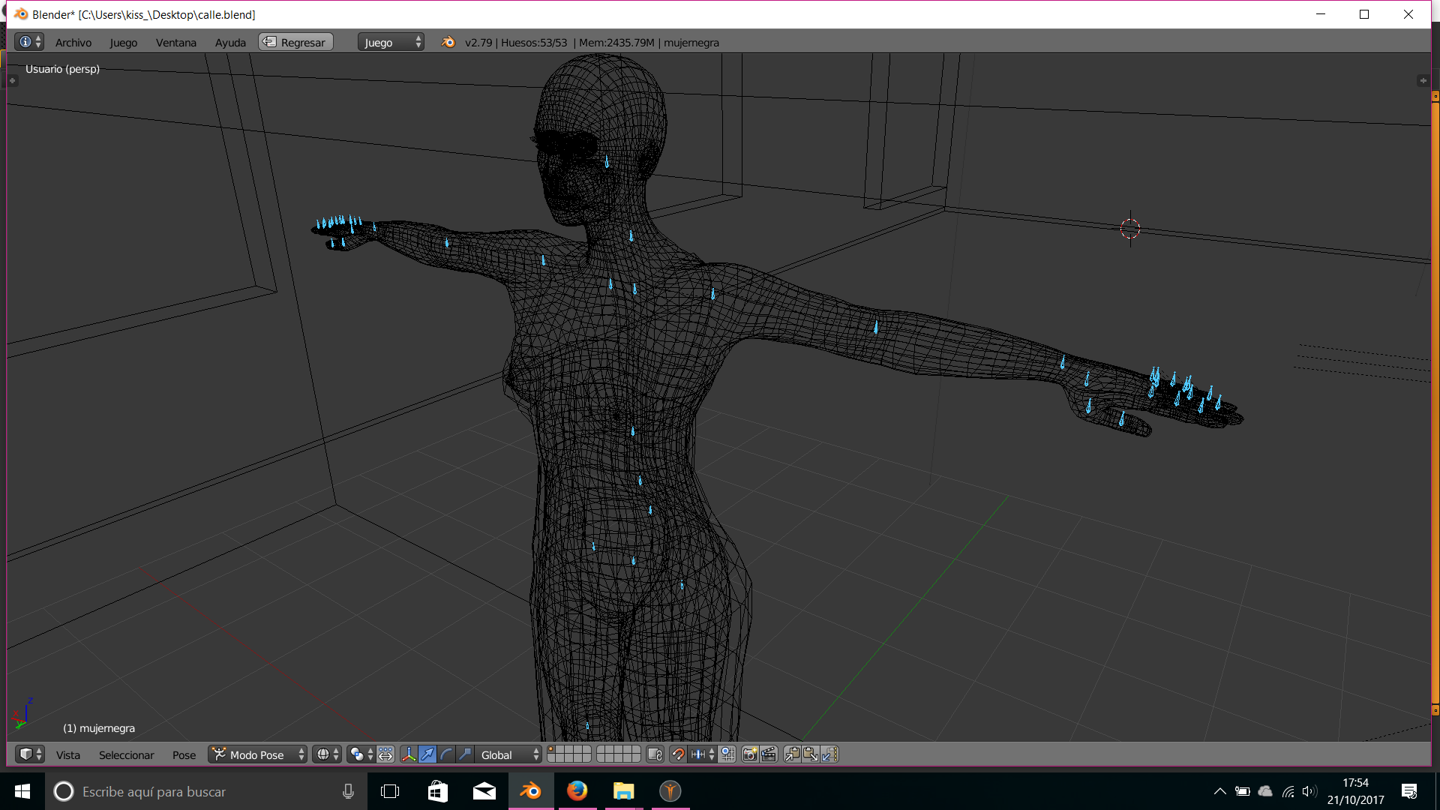Select the translate manipulator arrow icon

[x=427, y=754]
